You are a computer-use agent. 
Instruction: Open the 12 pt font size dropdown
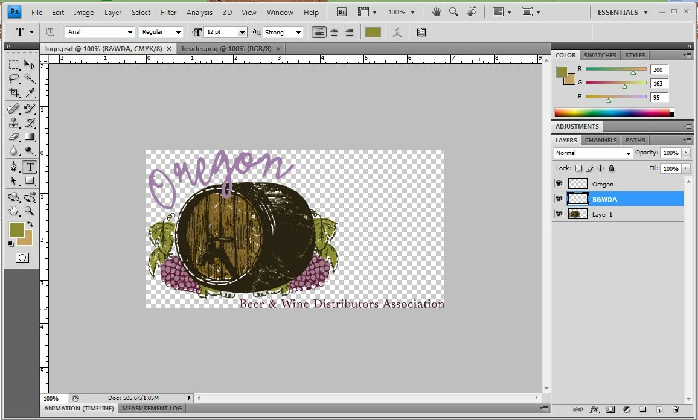click(x=242, y=32)
